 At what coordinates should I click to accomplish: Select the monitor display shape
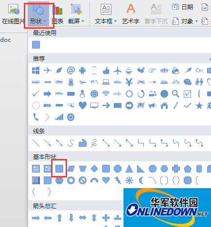(x=94, y=105)
